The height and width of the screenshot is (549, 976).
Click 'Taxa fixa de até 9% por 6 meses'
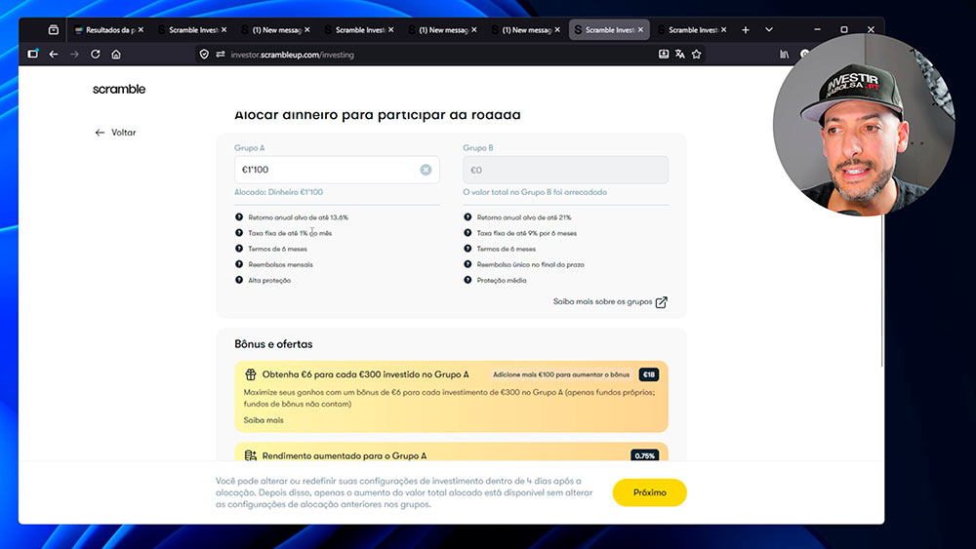tap(527, 233)
